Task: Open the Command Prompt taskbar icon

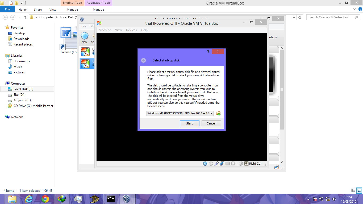Action: (111, 199)
